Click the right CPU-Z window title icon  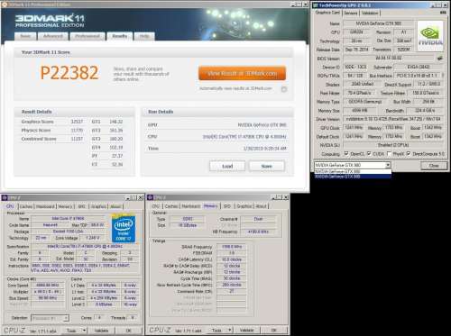pos(151,197)
